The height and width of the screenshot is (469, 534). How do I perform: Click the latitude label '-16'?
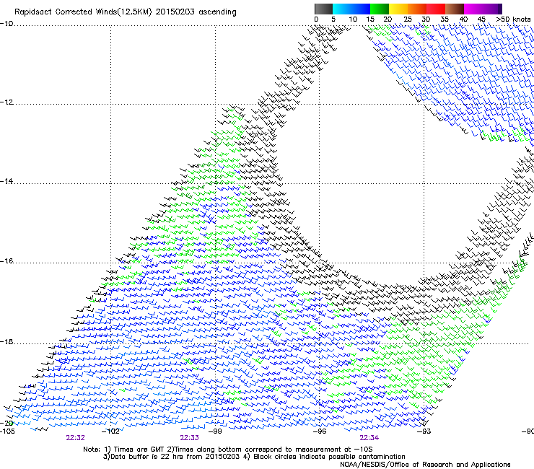6,261
